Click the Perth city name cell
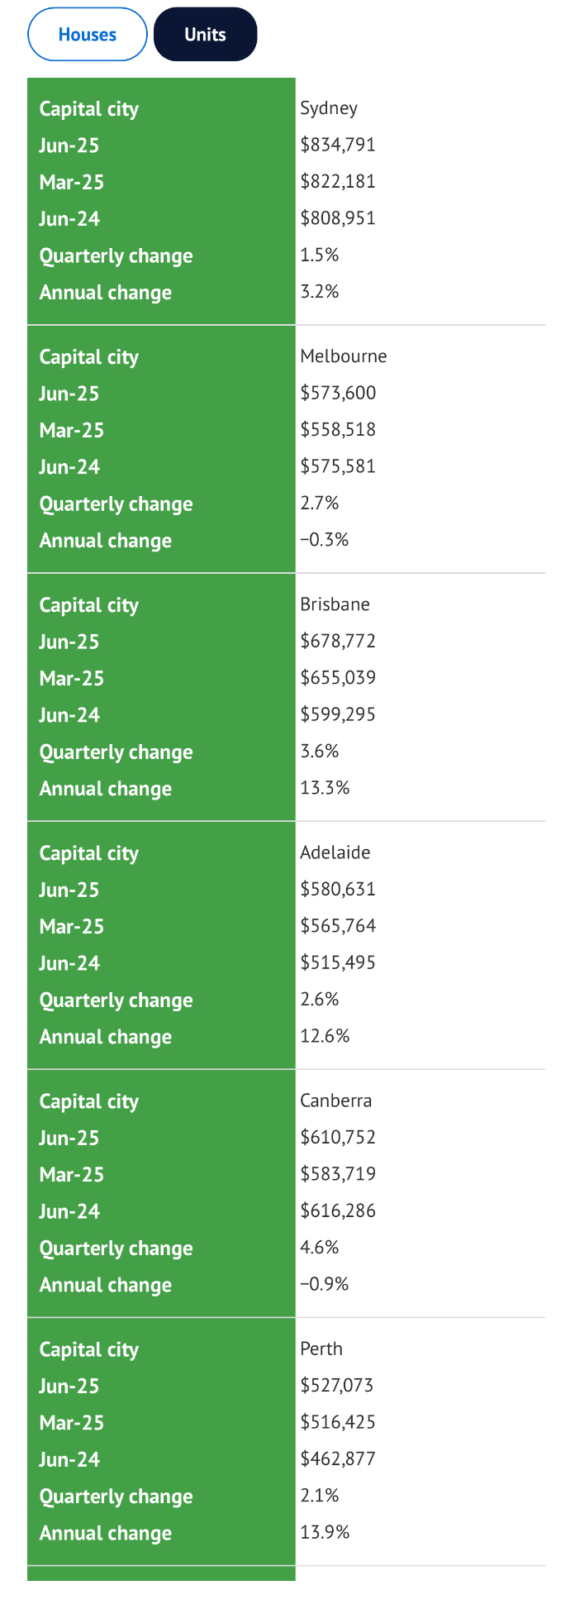The width and height of the screenshot is (575, 1609). point(321,1349)
